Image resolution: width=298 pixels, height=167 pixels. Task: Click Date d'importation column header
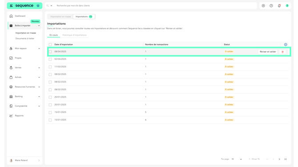(64, 44)
